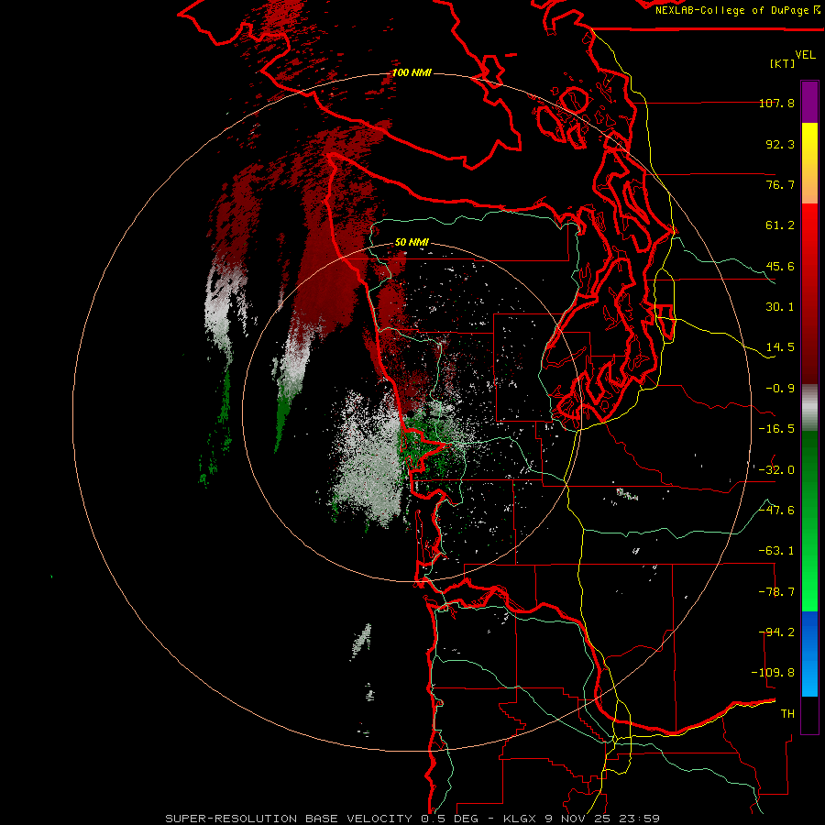Click the TH legend label
This screenshot has height=825, width=825.
(x=787, y=714)
